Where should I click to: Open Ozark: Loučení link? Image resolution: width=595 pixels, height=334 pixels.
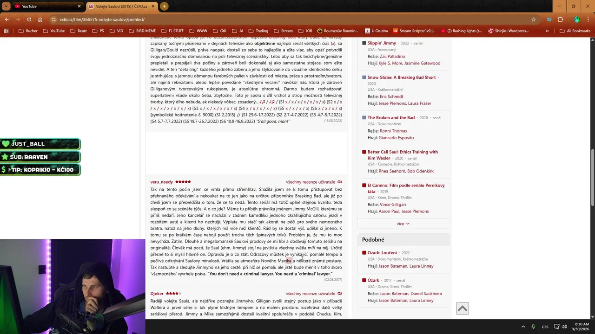(x=382, y=253)
